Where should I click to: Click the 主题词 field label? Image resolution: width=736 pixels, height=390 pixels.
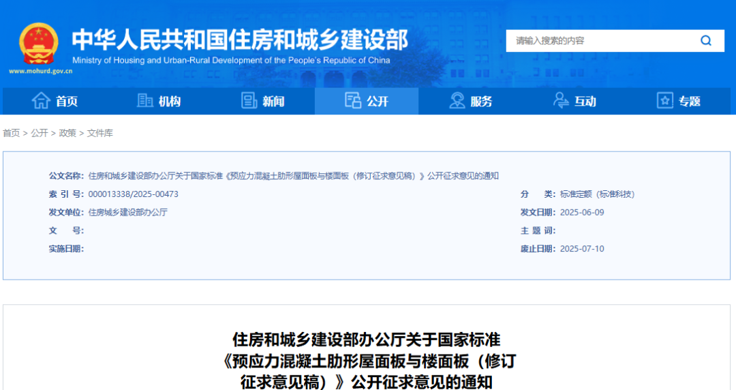point(538,230)
